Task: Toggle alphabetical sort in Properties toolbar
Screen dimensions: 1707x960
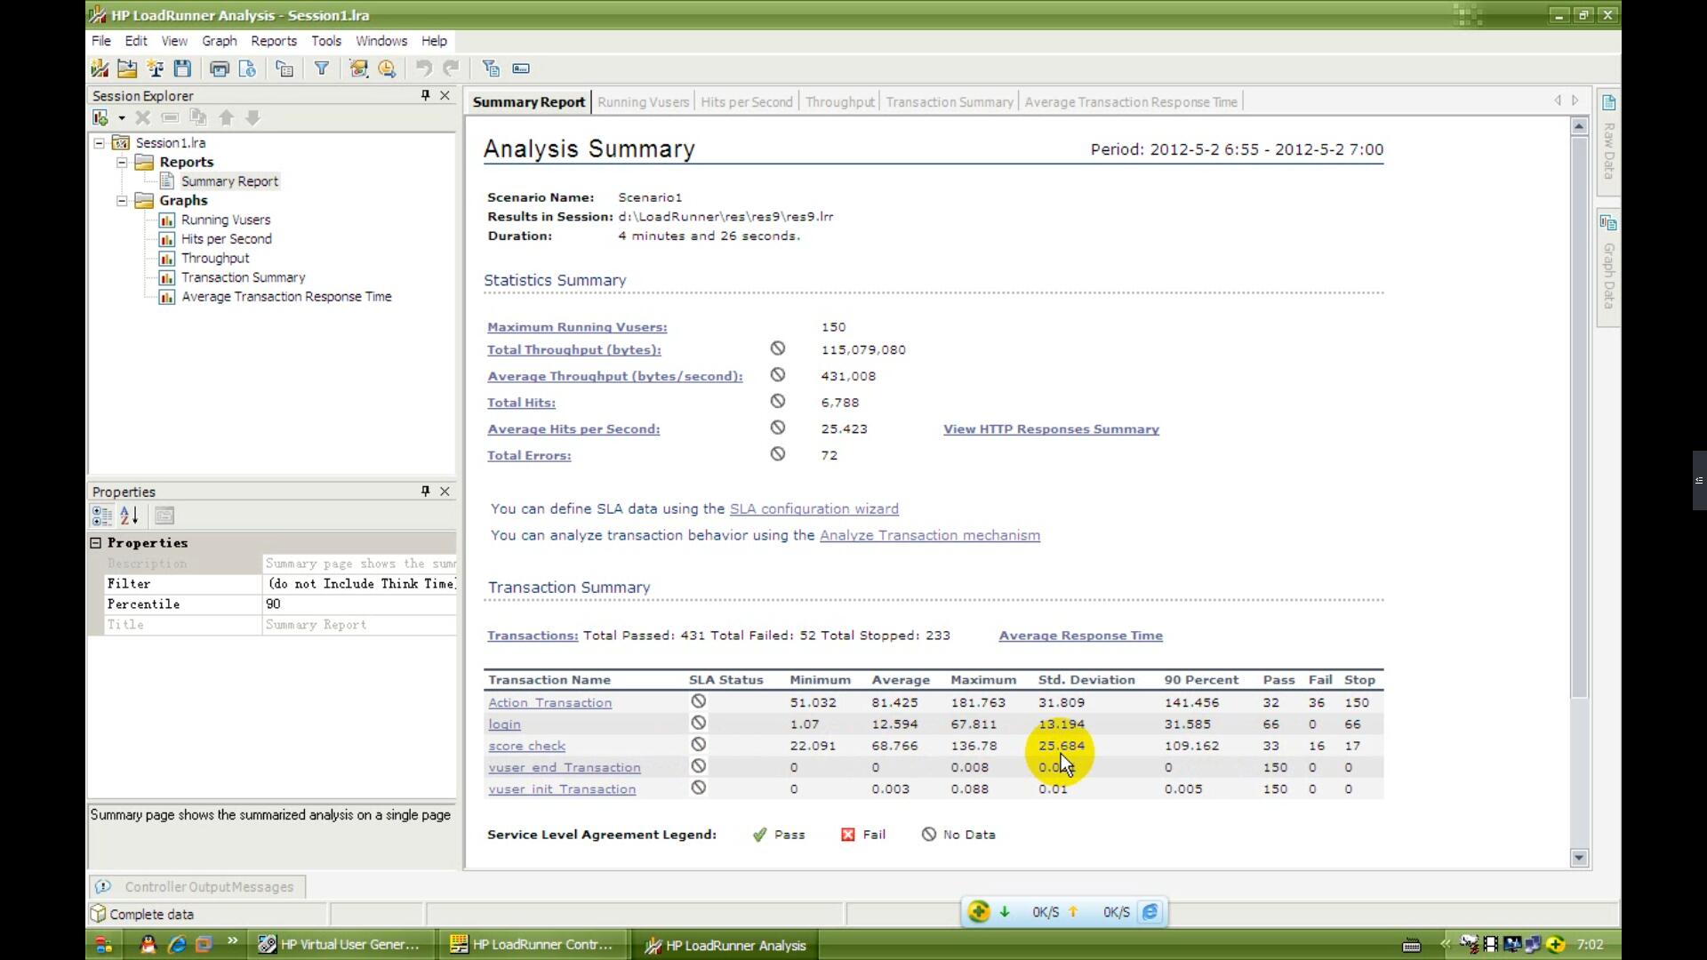Action: click(x=129, y=516)
